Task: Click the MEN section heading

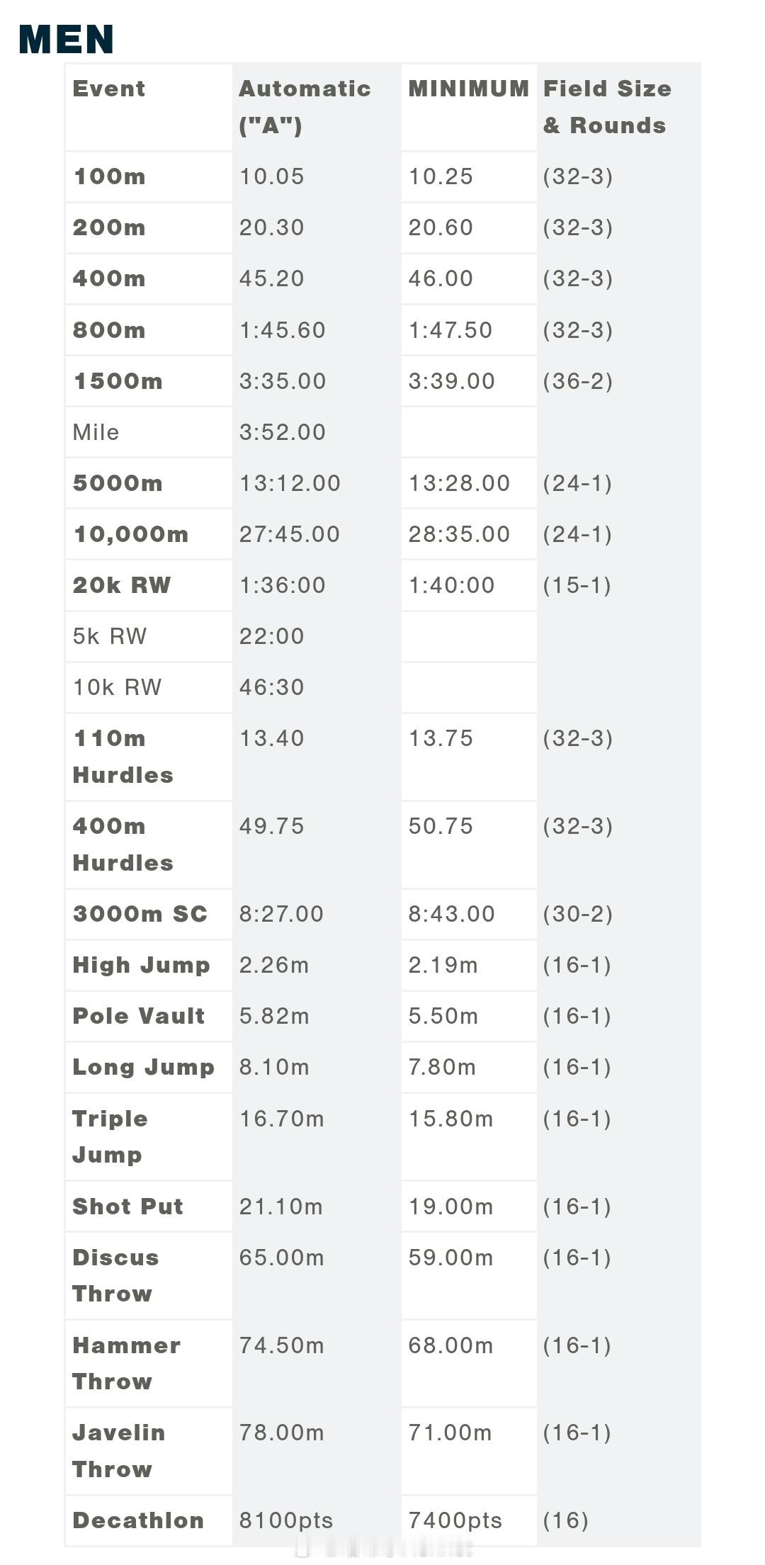Action: point(67,39)
